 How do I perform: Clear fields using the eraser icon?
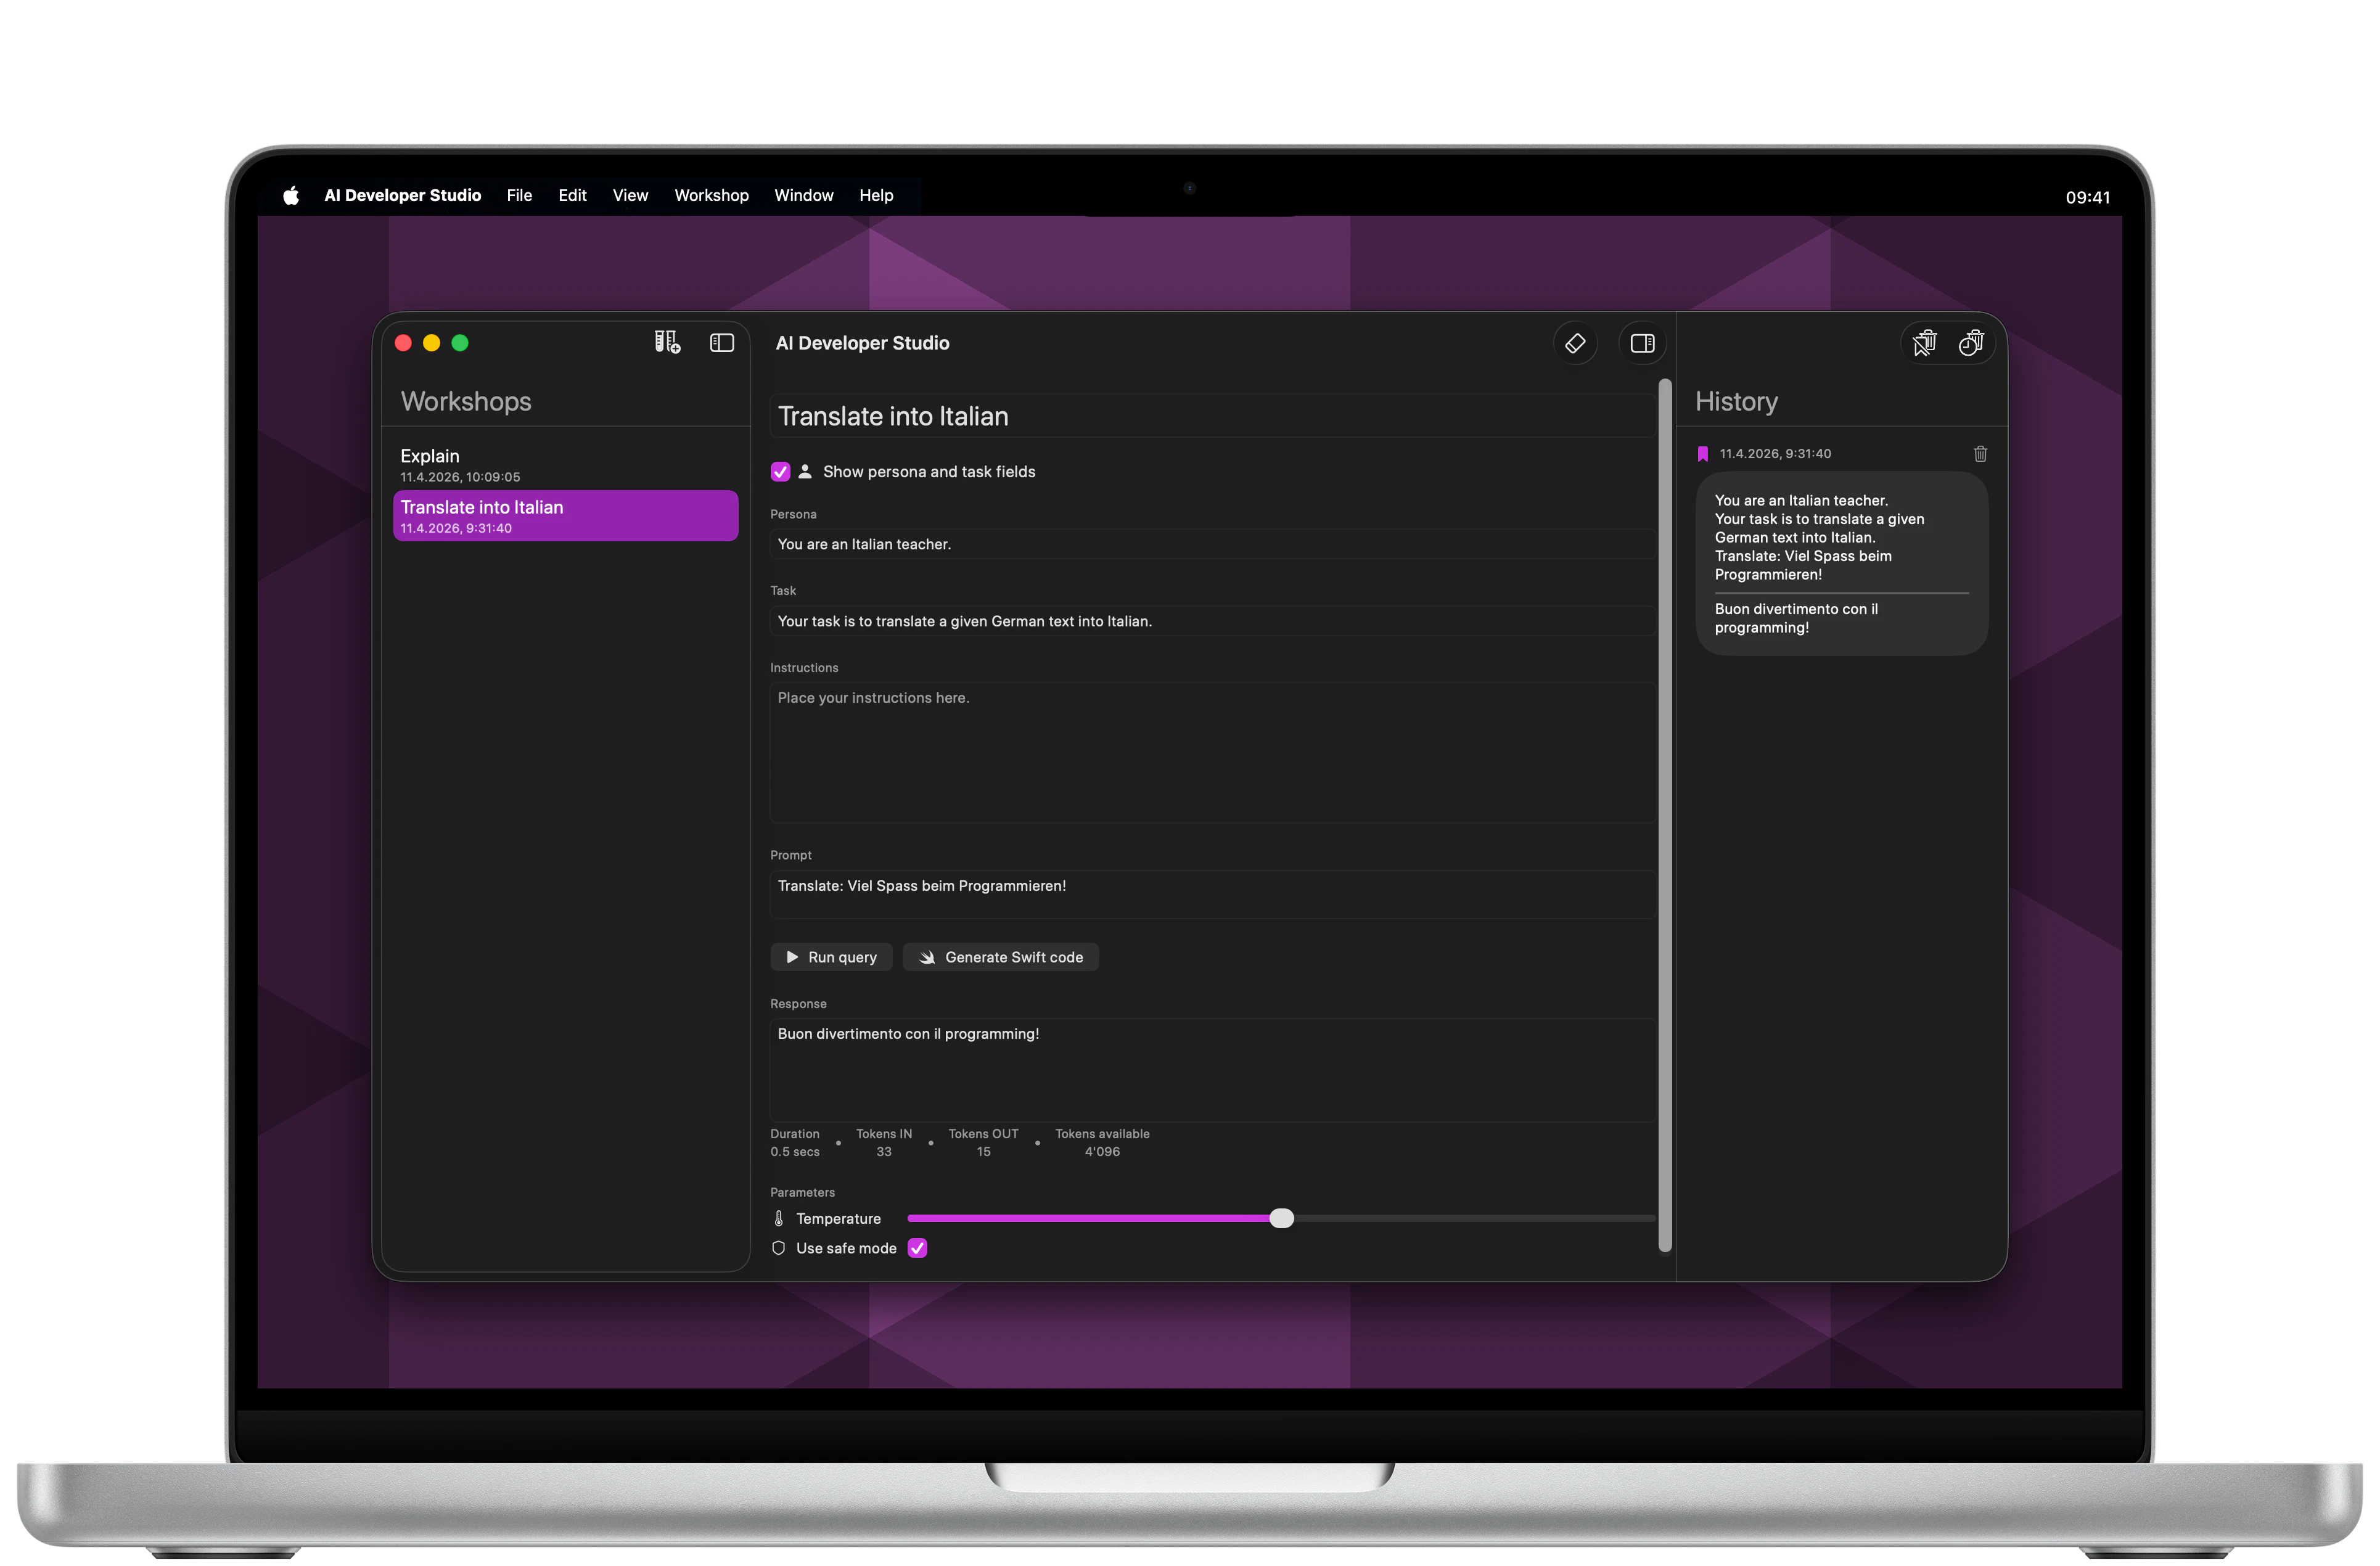[x=1575, y=343]
